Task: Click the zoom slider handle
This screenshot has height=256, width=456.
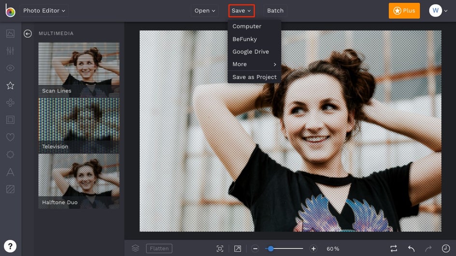Action: (271, 248)
